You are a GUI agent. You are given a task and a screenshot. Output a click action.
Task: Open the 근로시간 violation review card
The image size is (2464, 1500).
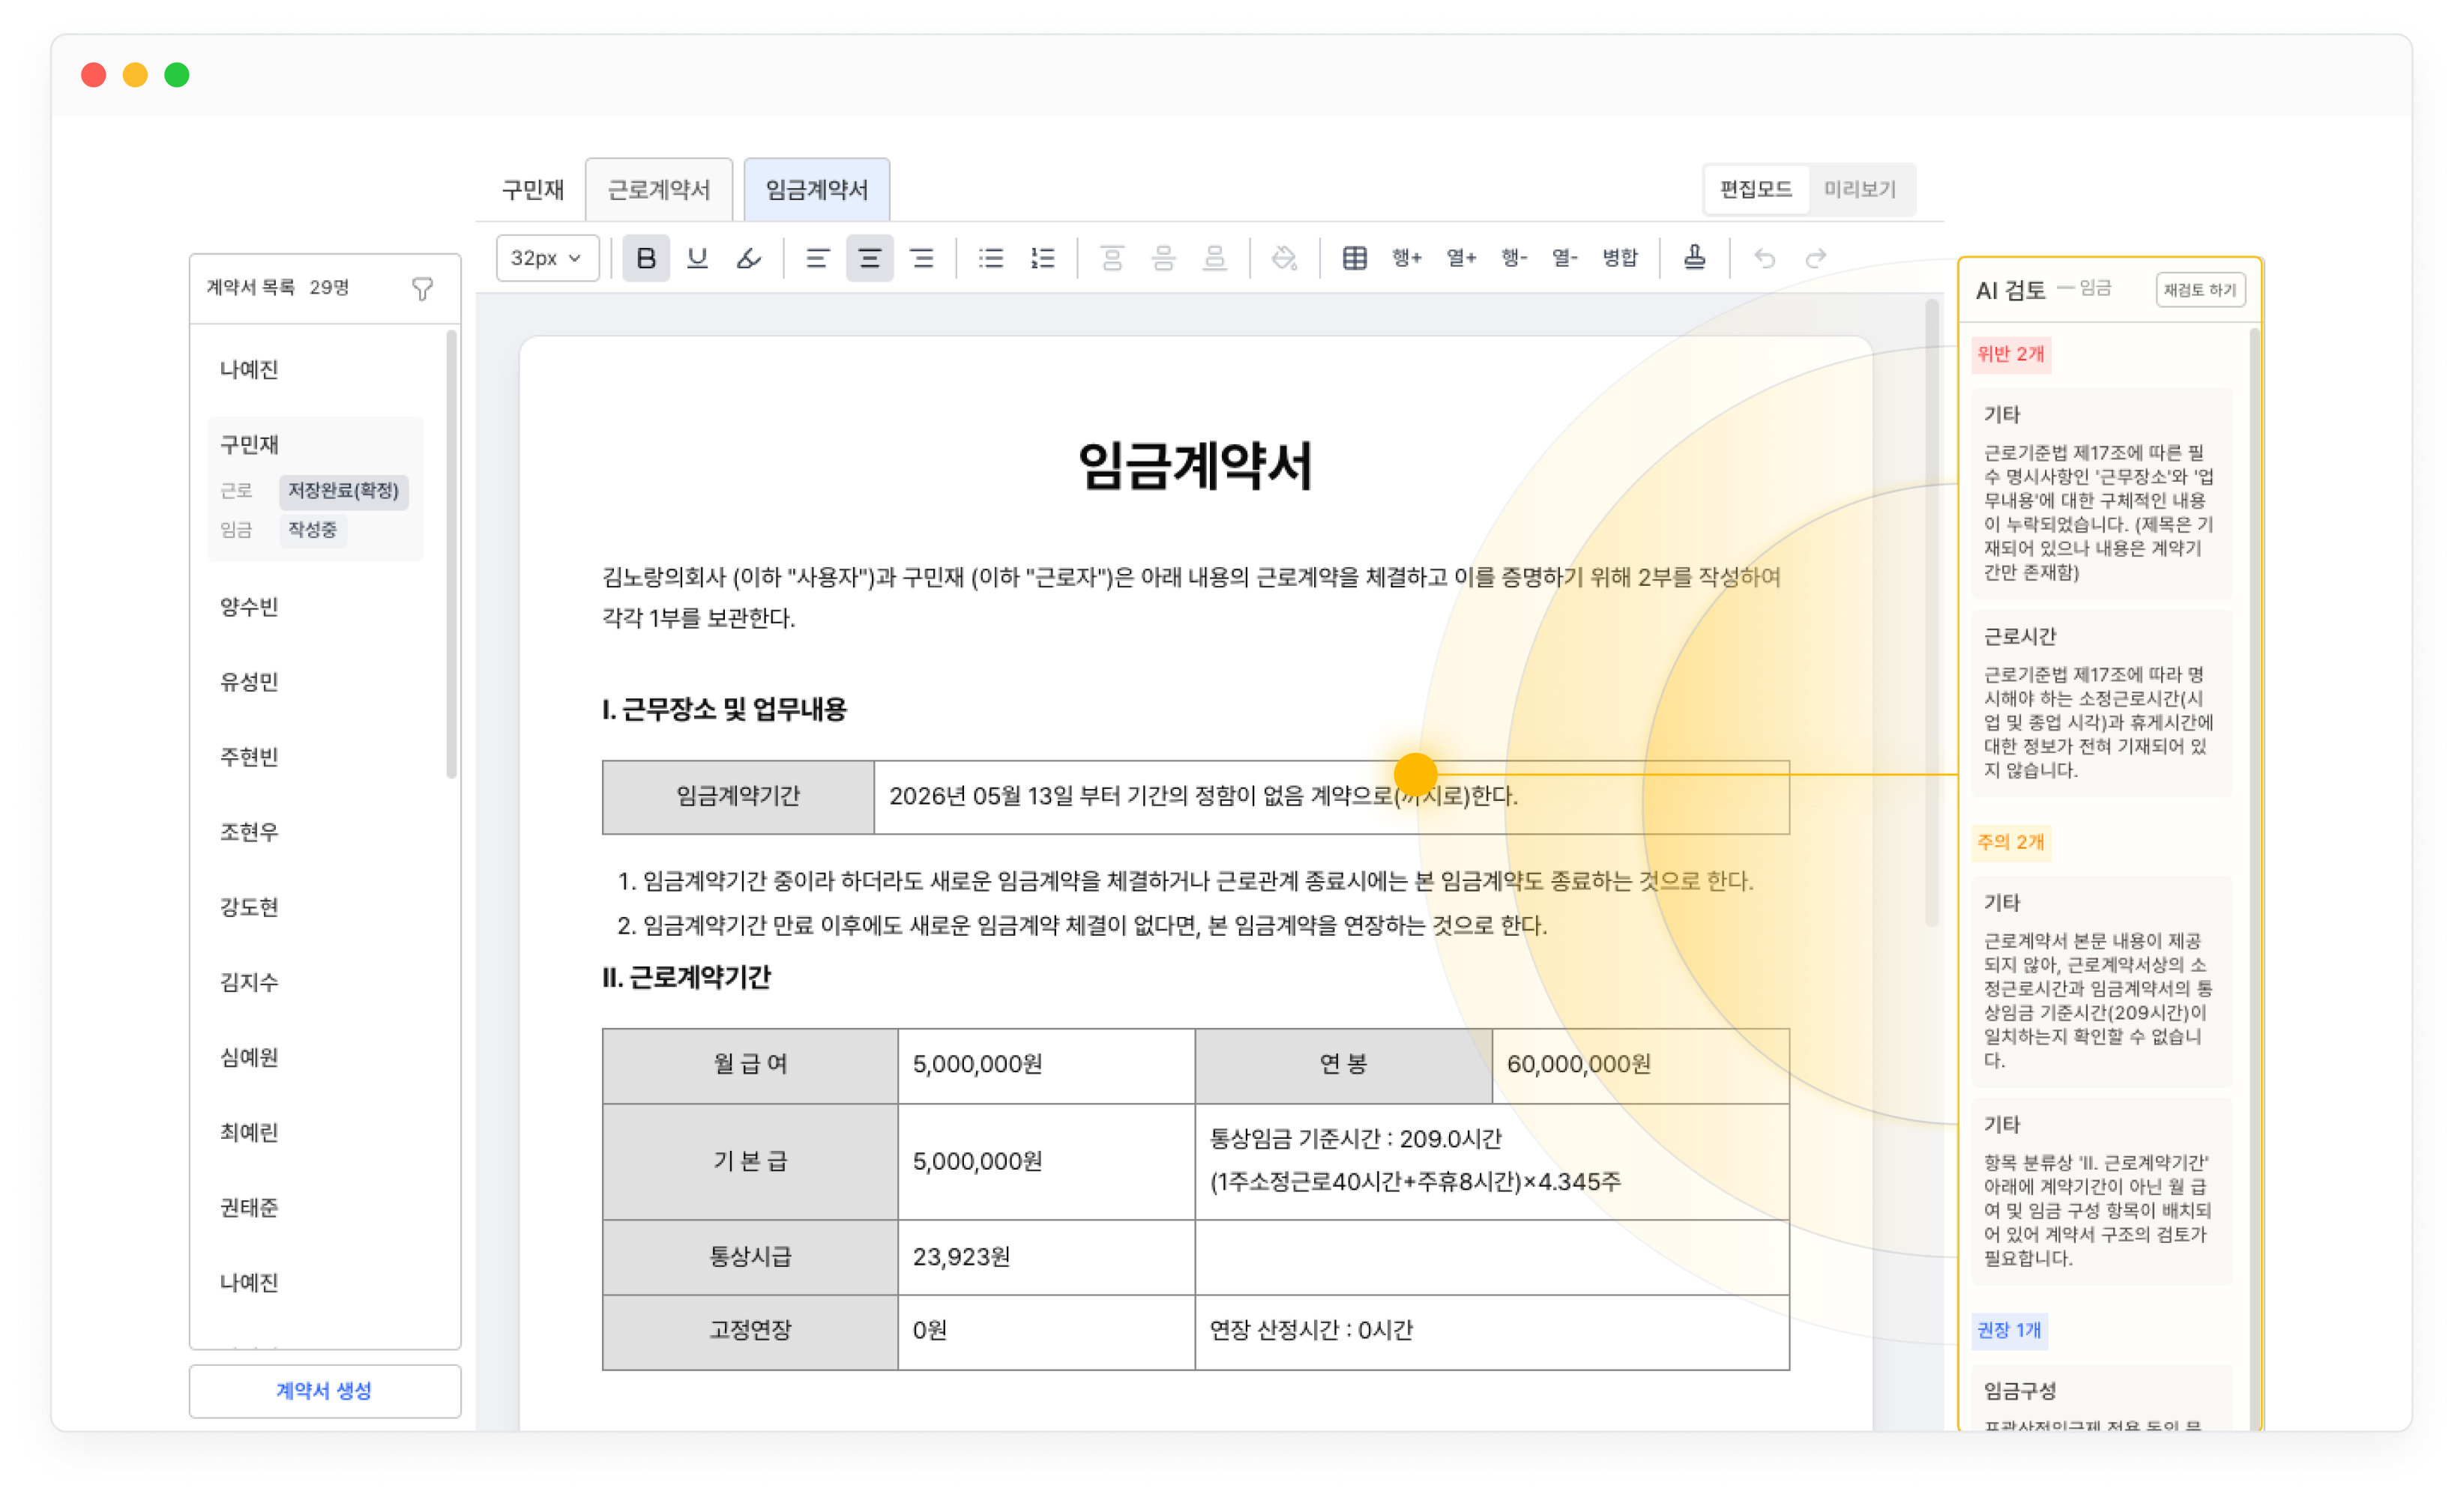(2101, 704)
